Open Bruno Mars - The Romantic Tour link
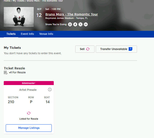 click(71, 14)
